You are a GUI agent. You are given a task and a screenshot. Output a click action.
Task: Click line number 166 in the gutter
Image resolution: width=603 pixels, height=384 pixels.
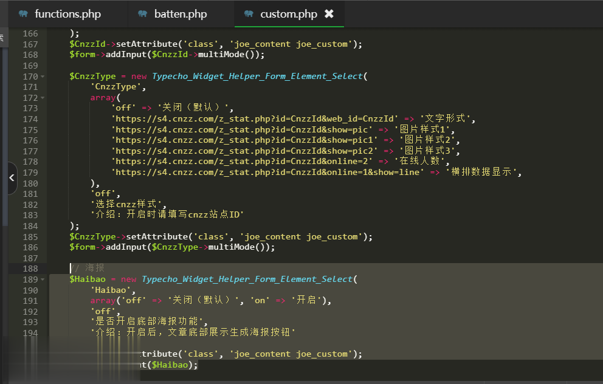click(30, 33)
